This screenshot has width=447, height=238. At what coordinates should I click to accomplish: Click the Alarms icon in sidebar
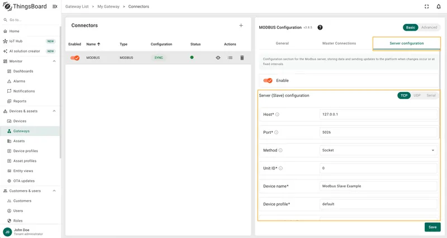(x=9, y=81)
